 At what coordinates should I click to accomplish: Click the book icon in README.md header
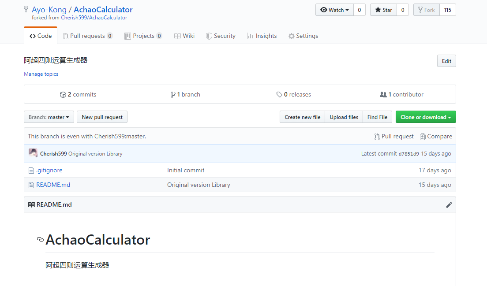click(x=31, y=205)
